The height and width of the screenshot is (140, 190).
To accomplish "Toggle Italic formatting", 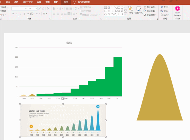I will click(x=17, y=14).
